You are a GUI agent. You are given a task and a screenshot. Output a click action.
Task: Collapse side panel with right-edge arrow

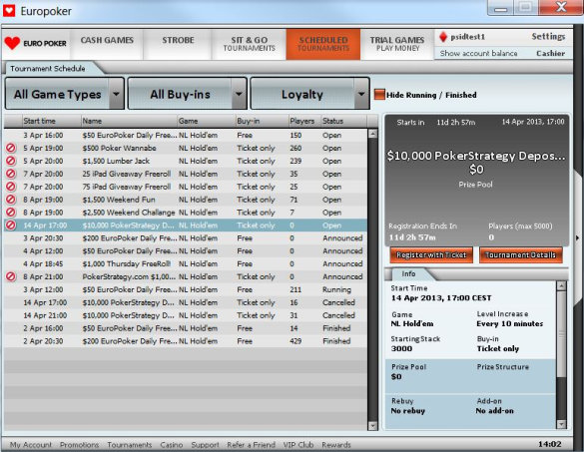point(578,237)
